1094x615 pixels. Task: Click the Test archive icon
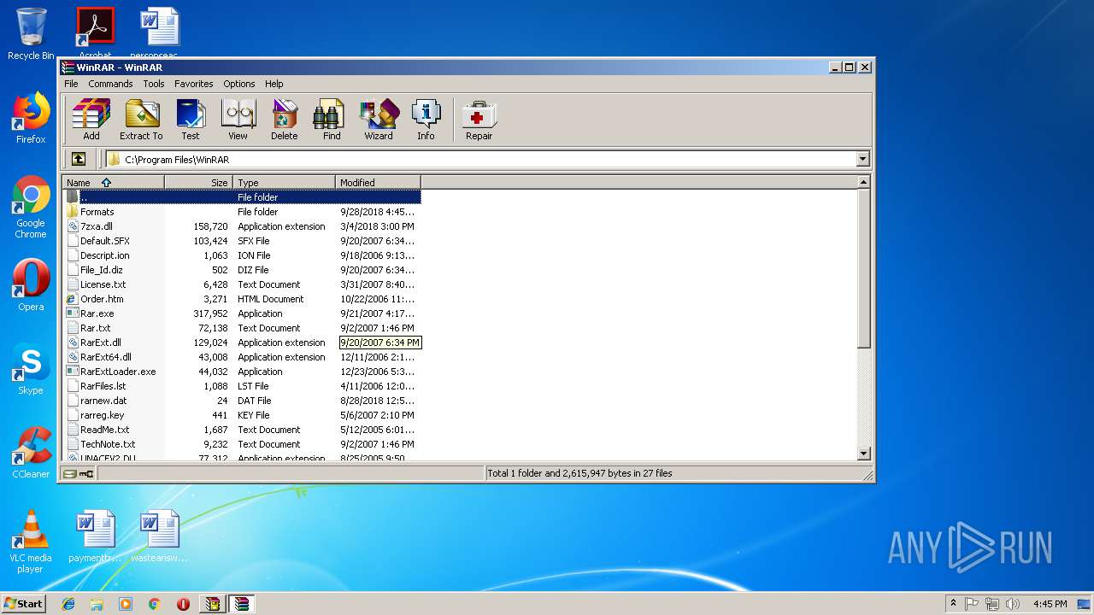click(190, 120)
